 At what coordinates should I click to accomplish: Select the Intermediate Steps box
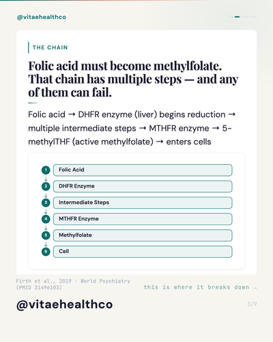click(143, 202)
